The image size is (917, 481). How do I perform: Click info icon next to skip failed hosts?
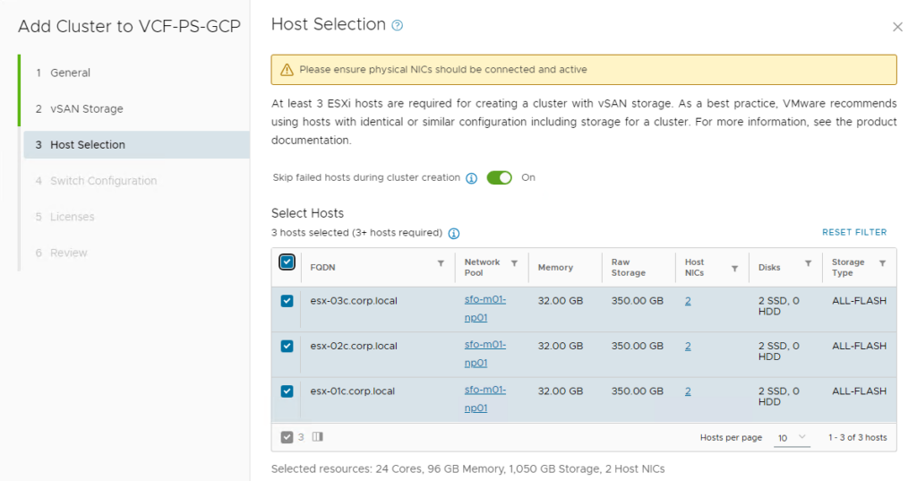pos(472,178)
